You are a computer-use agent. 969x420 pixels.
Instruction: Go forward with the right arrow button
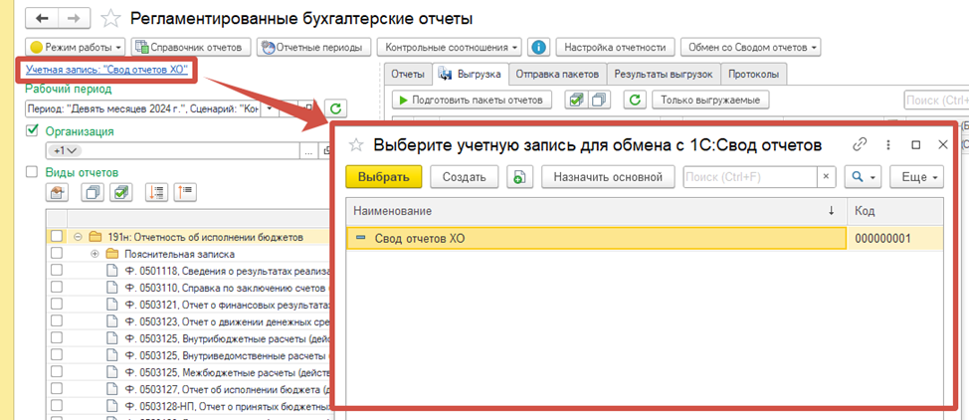coord(74,18)
